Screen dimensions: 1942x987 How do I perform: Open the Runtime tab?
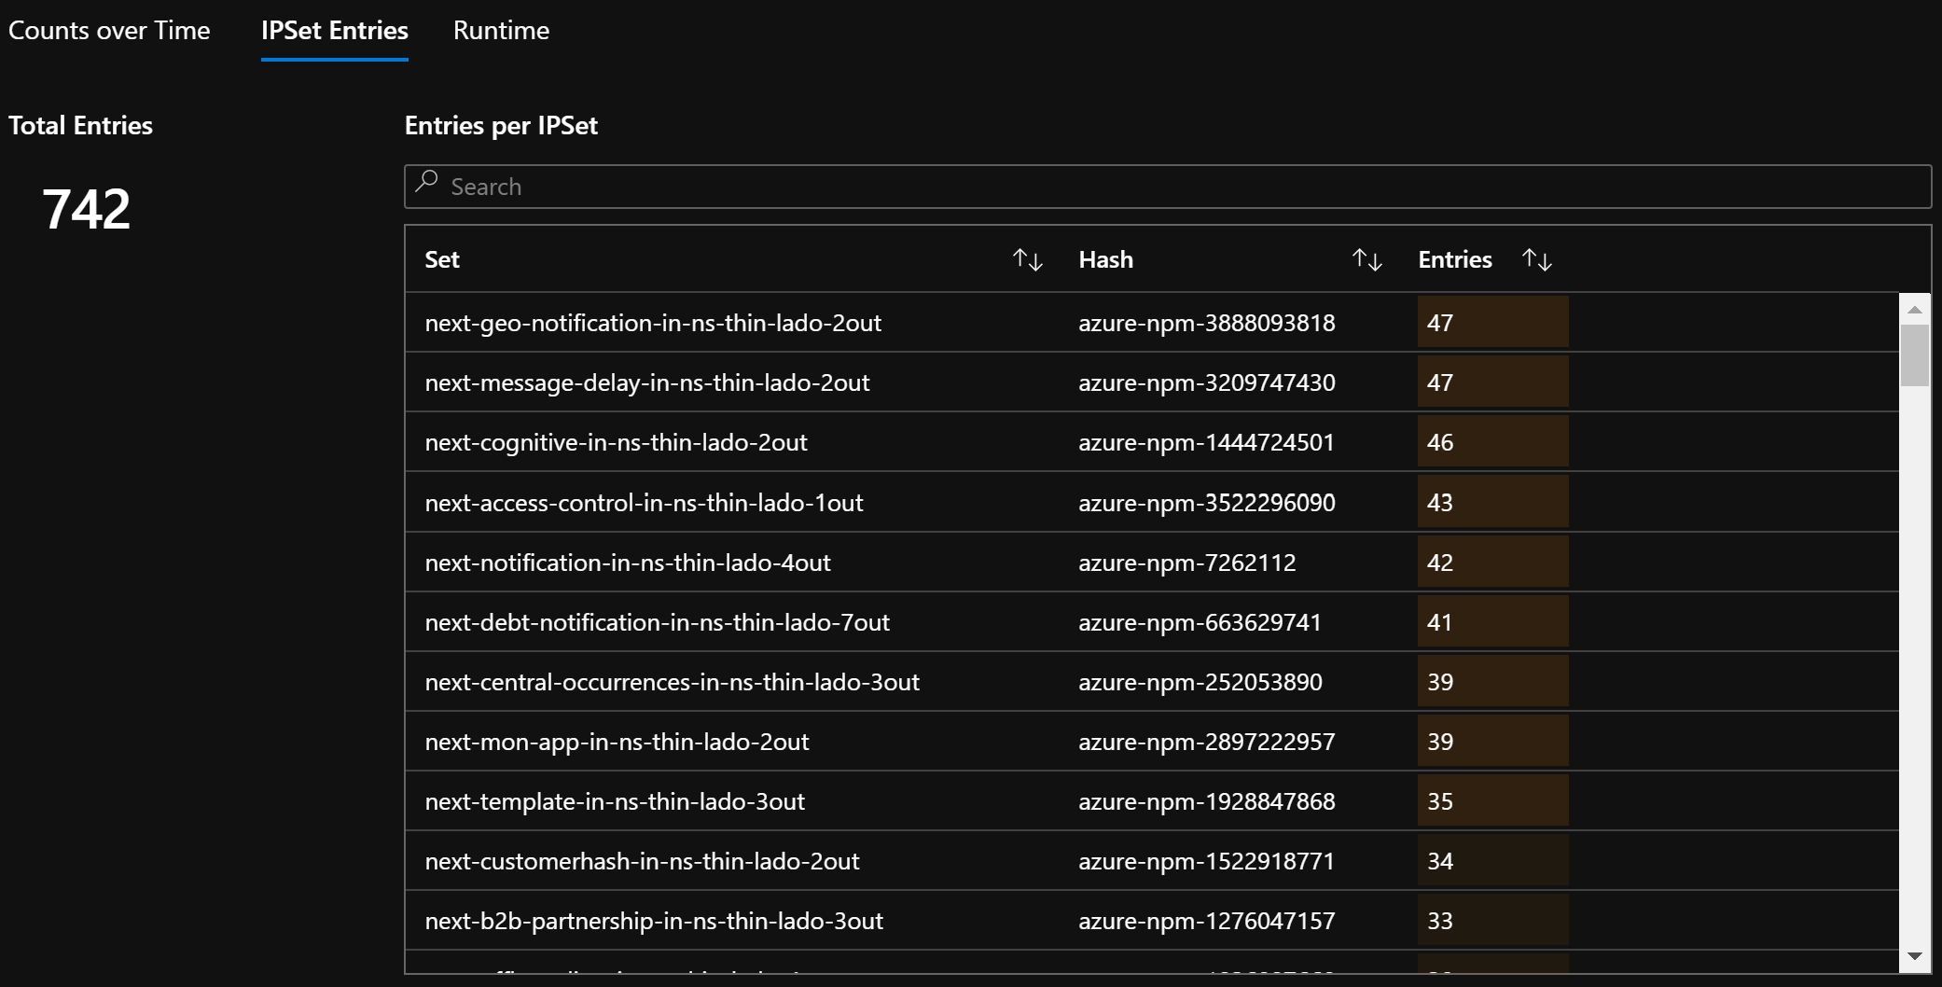(x=501, y=31)
